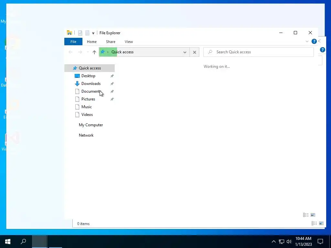Open recent locations dropdown arrow

[x=88, y=52]
